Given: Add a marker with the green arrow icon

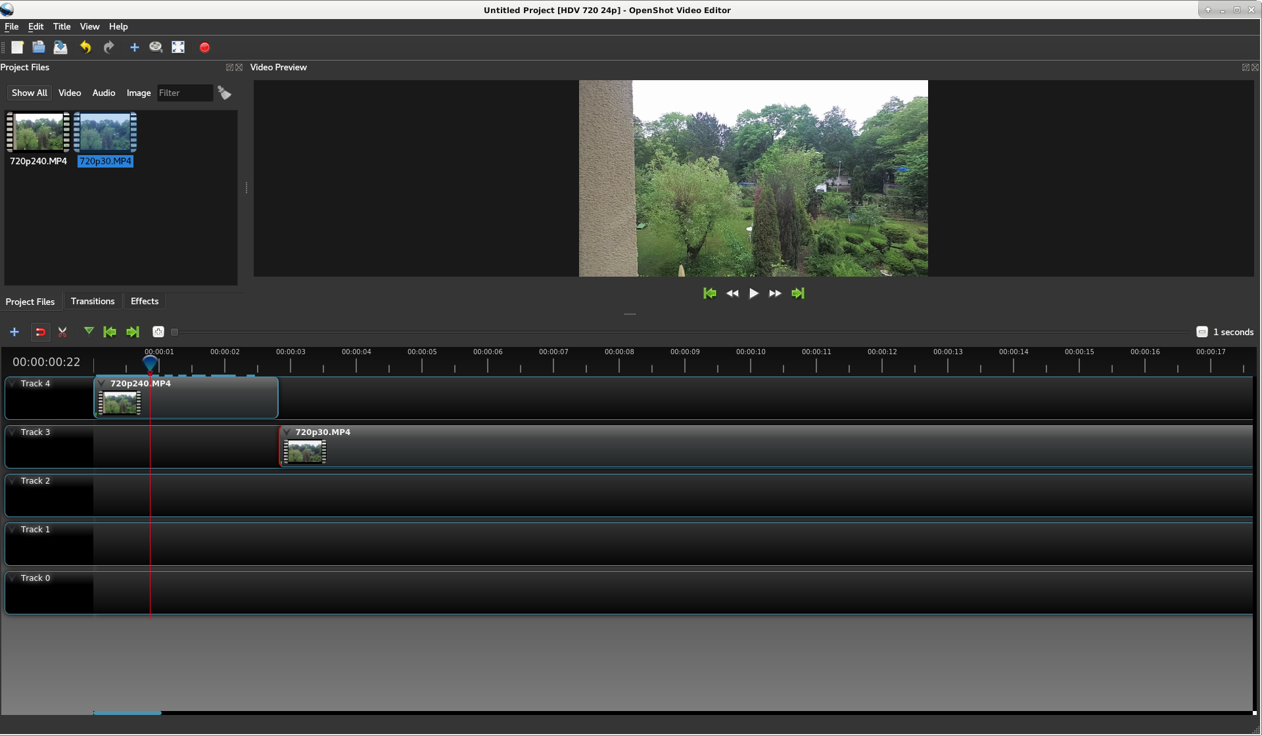Looking at the screenshot, I should click(89, 332).
